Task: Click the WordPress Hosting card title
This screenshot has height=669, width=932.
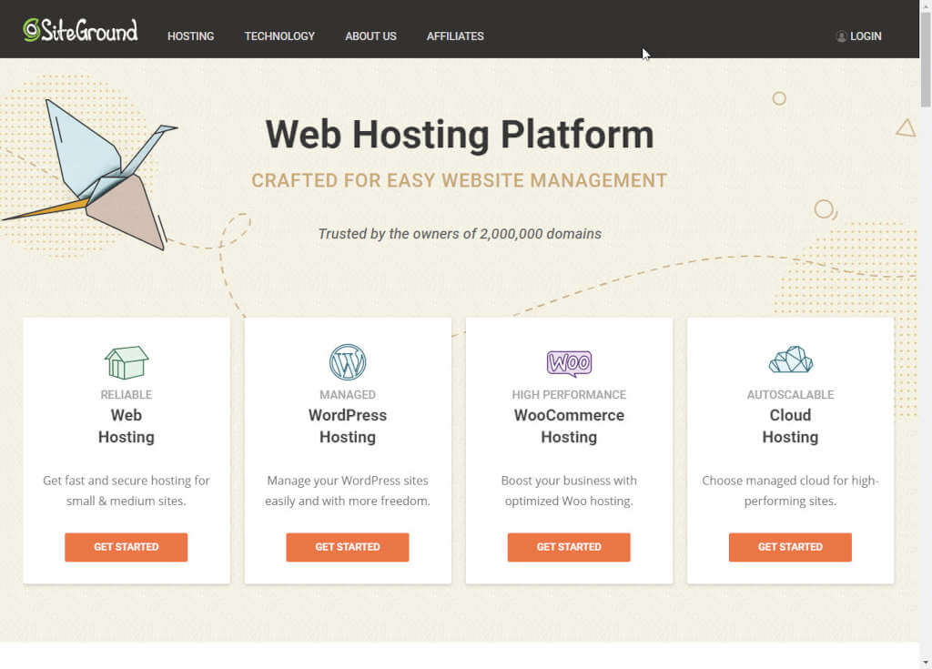Action: [x=348, y=426]
